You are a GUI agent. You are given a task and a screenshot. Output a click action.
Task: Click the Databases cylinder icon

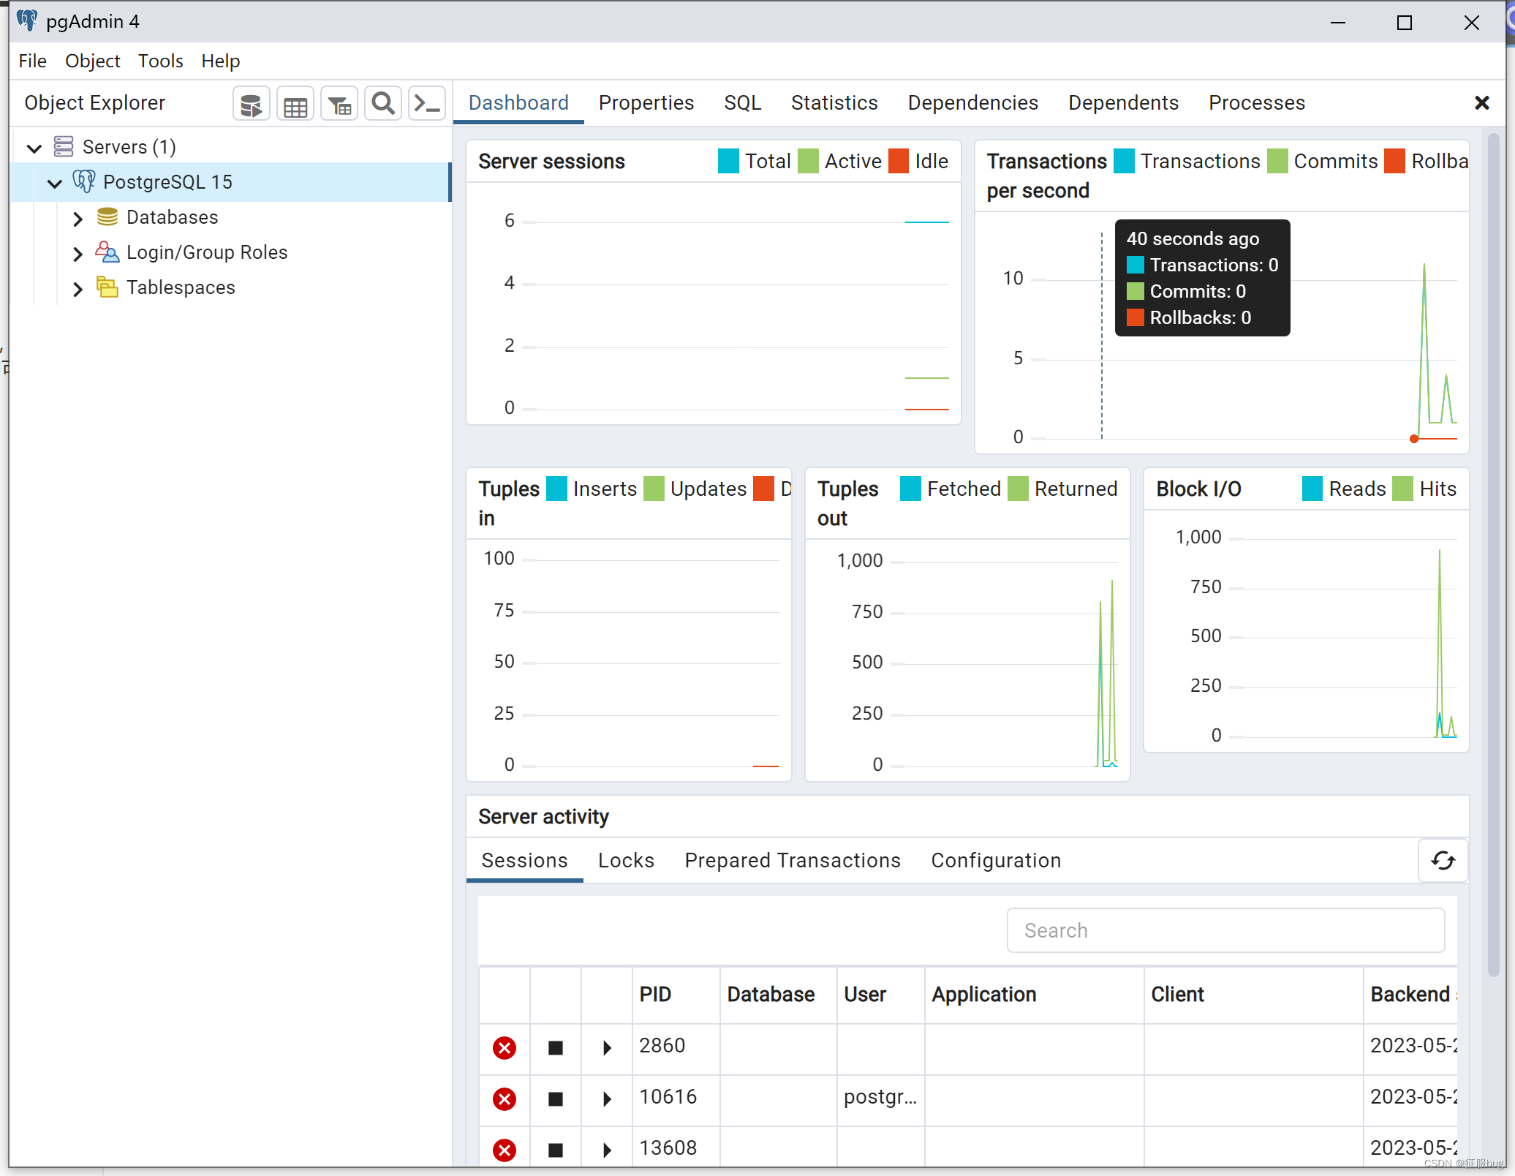click(x=107, y=217)
